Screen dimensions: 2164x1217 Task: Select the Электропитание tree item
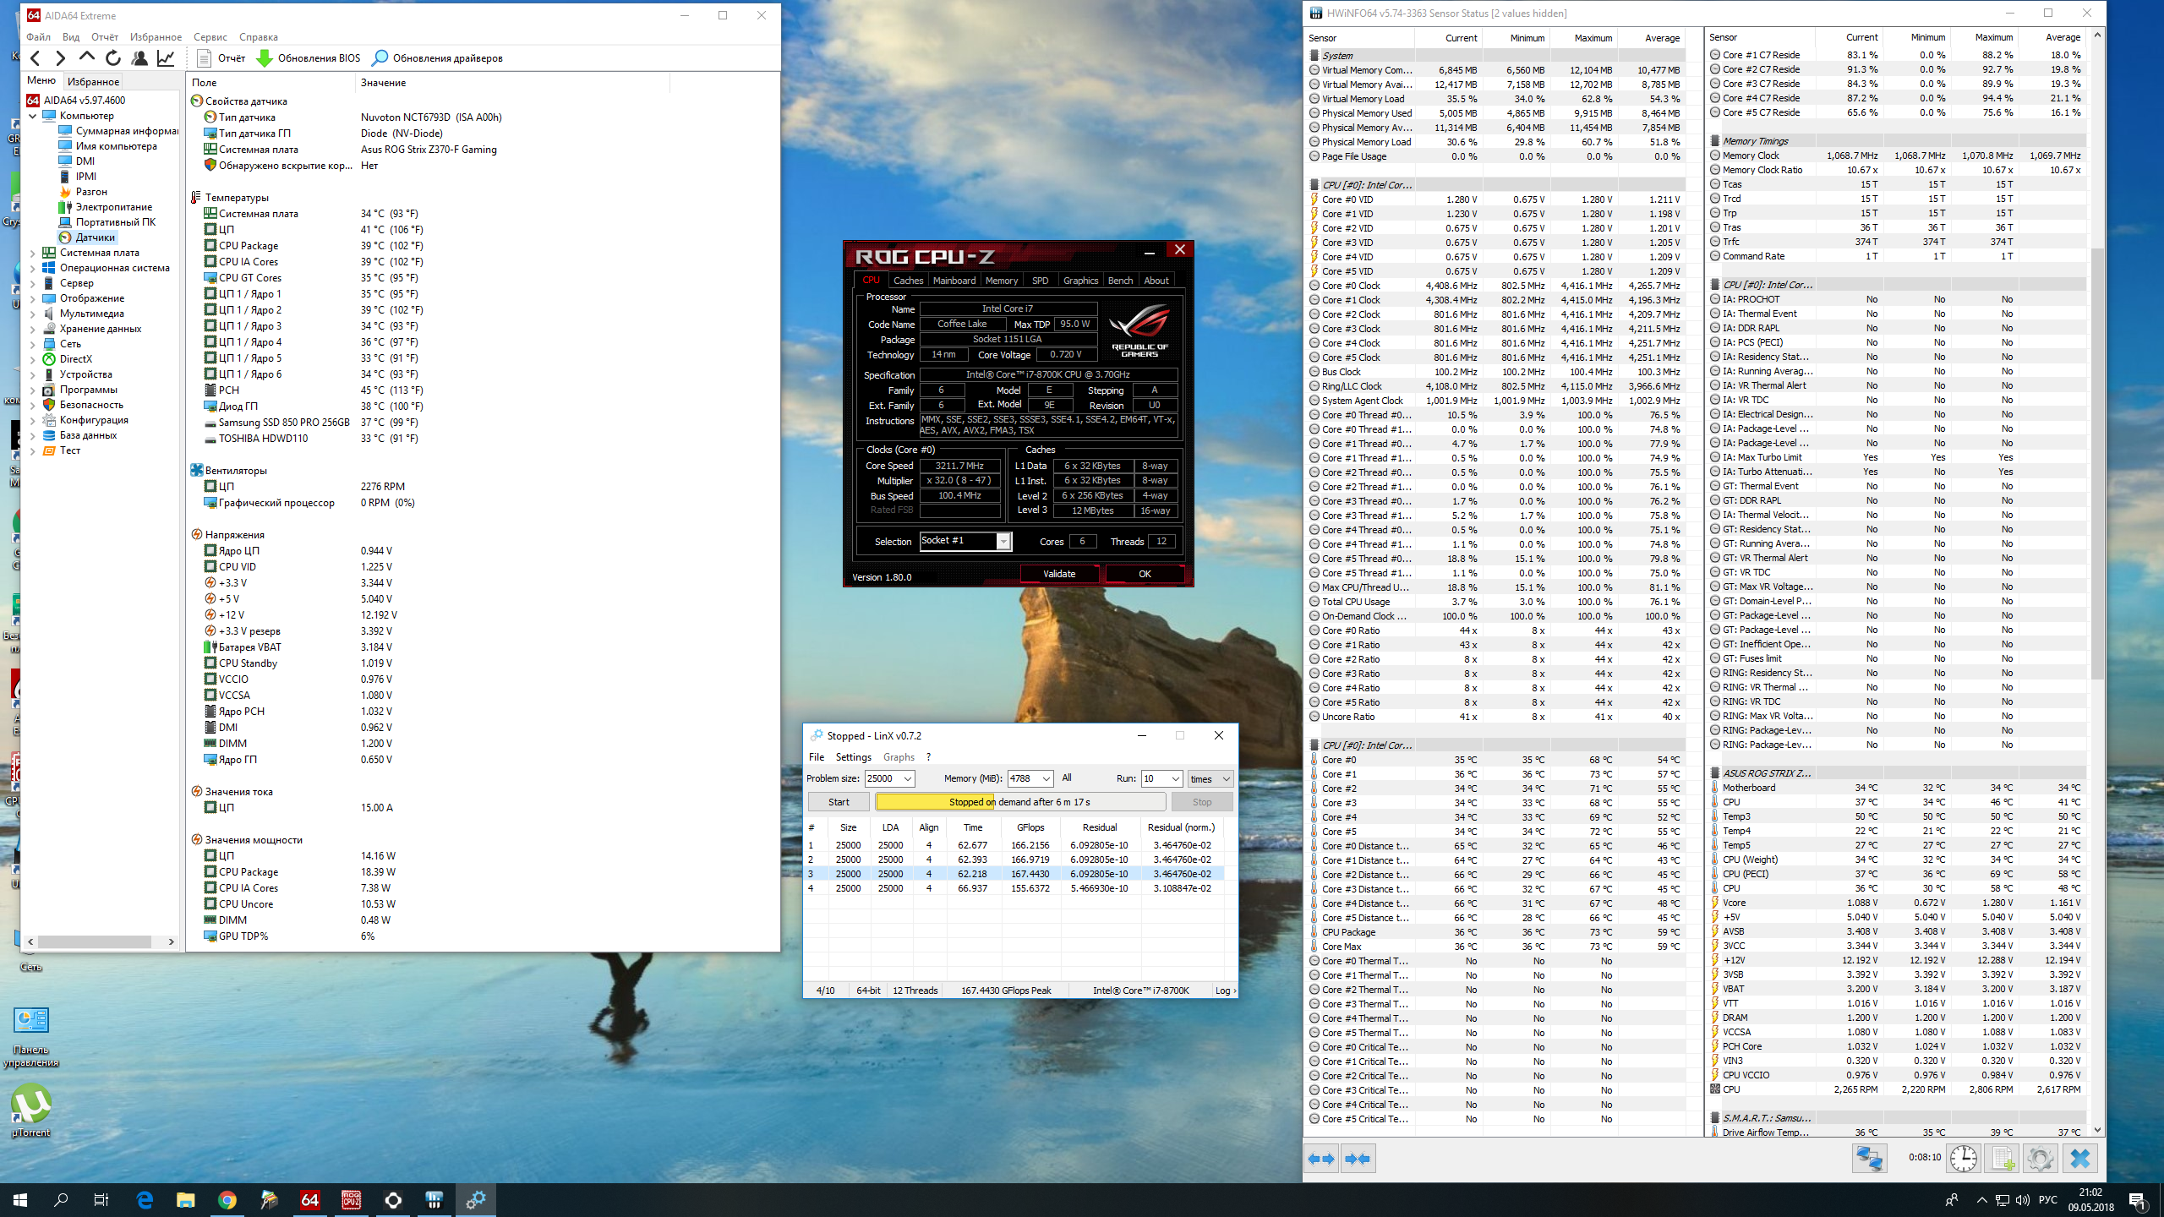[x=114, y=207]
